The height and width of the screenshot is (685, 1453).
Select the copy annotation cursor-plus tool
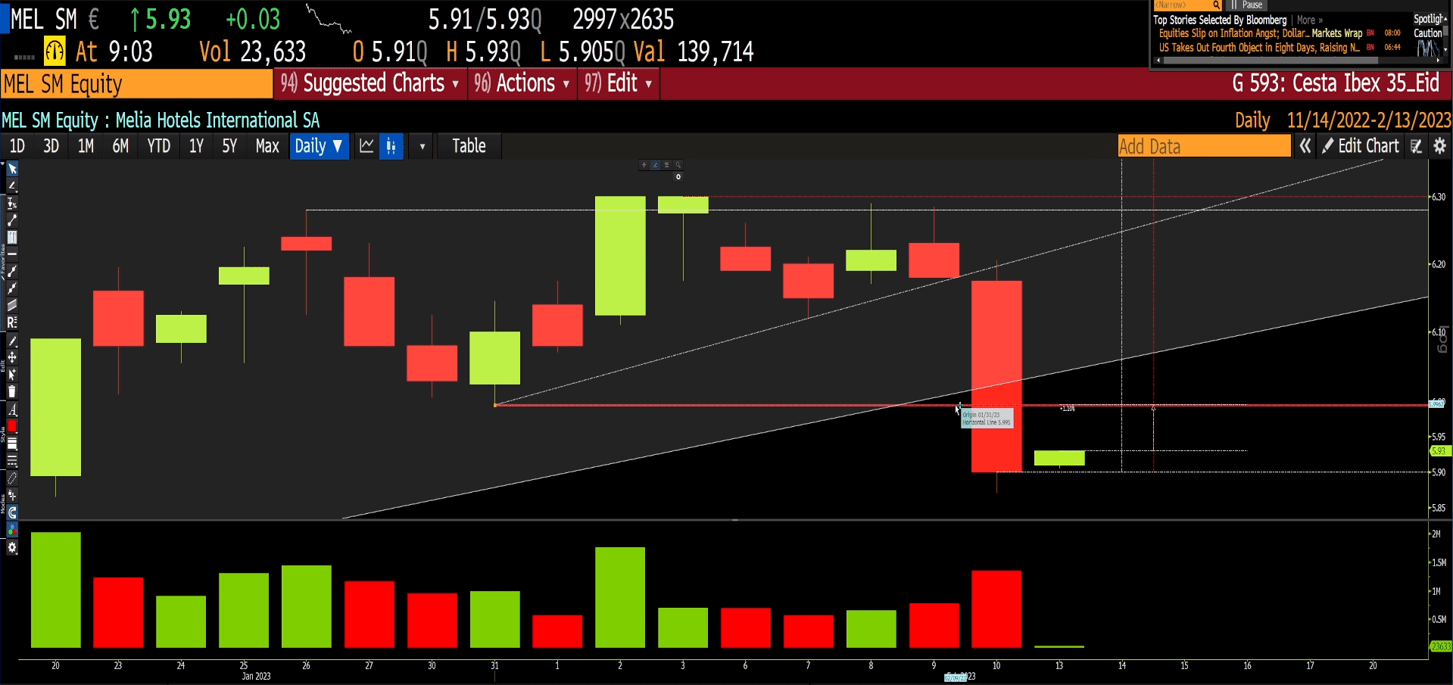click(12, 375)
